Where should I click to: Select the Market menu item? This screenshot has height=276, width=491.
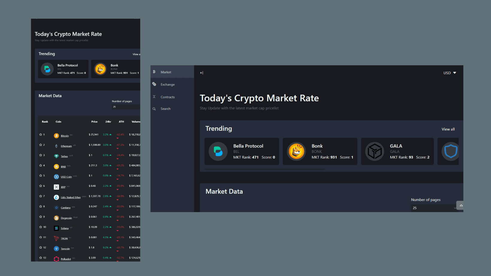tap(172, 72)
